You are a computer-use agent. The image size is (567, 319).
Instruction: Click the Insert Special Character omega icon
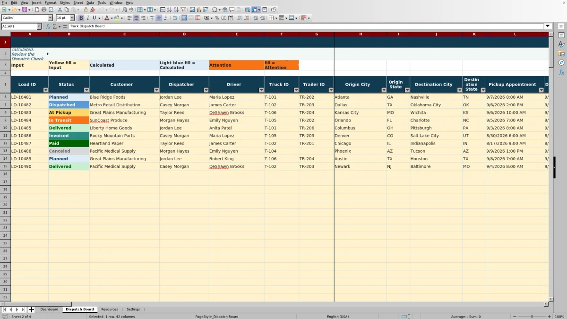click(x=215, y=9)
